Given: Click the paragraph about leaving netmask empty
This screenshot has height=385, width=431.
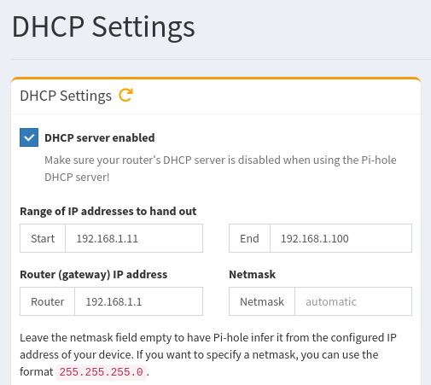Looking at the screenshot, I should (x=208, y=354).
